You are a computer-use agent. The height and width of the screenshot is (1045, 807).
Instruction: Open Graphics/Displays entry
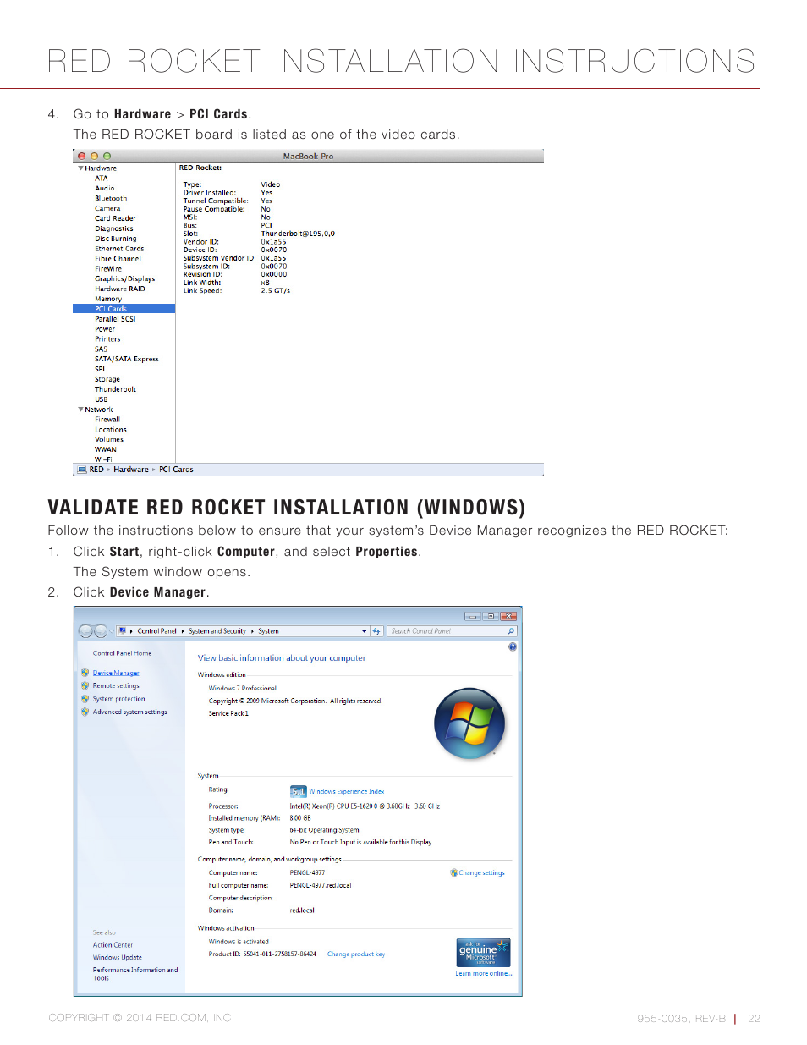pyautogui.click(x=124, y=278)
